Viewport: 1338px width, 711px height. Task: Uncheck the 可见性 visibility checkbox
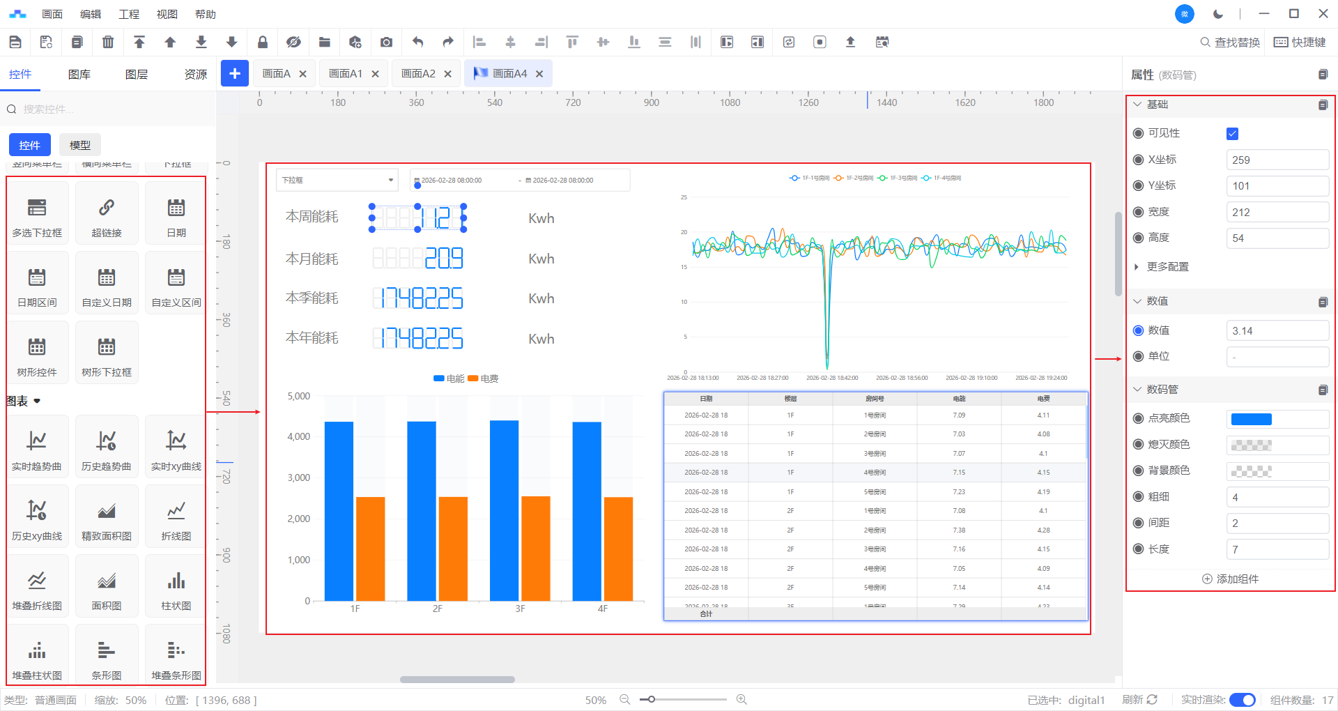(1232, 134)
